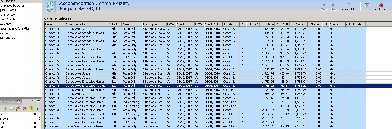Viewport: 392px width, 129px height.
Task: Open Completed Bookings in the sidebar
Action: click(12, 5)
